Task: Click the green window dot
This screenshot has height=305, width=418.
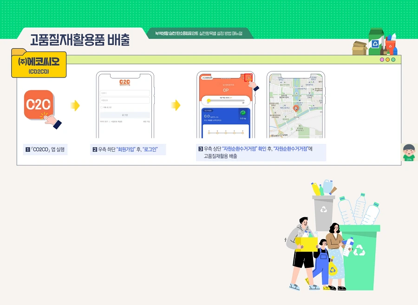Action: pyautogui.click(x=393, y=60)
